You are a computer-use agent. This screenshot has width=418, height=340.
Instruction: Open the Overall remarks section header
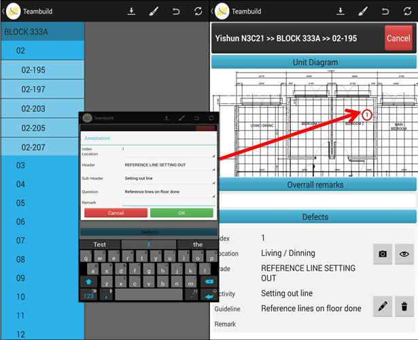314,185
